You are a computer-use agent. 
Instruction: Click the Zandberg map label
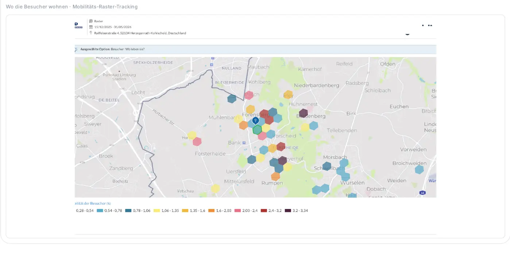[121, 169]
